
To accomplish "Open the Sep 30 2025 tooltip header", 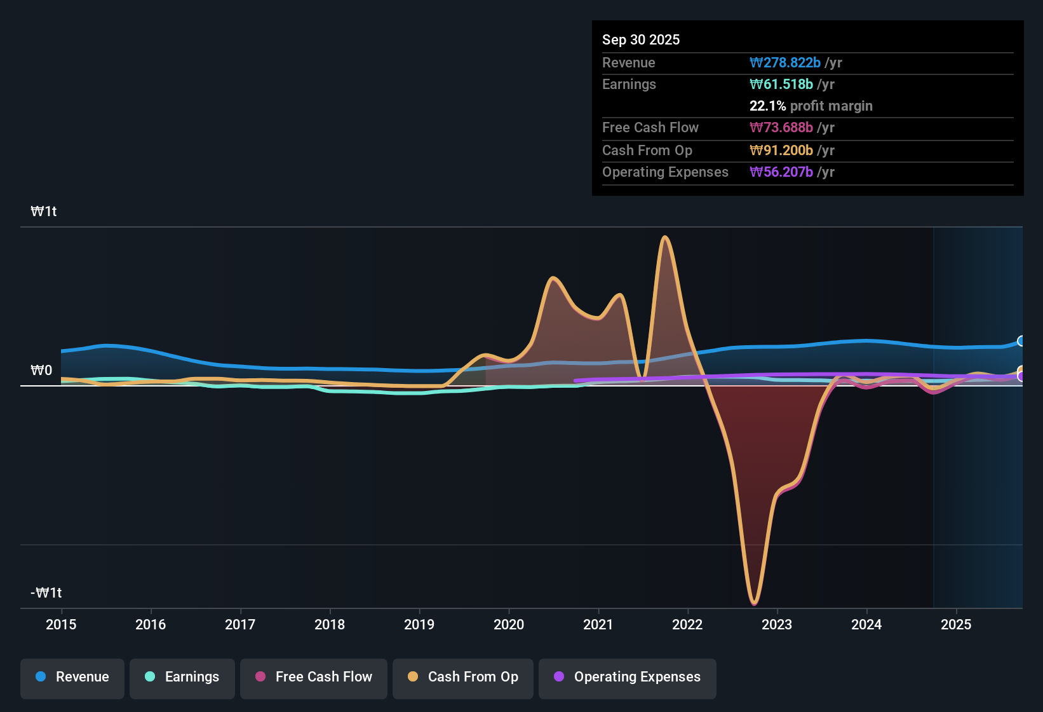I will click(x=641, y=39).
